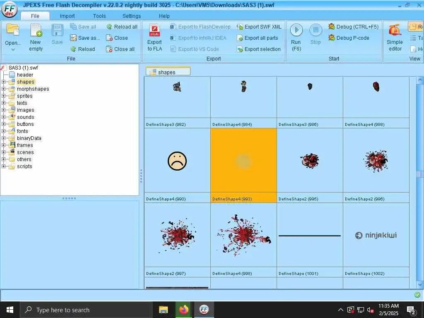
Task: Choose Save as... in the File group
Action: click(85, 38)
